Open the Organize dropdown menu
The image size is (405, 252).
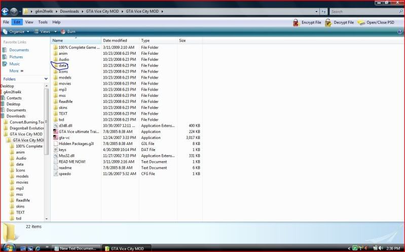[x=16, y=31]
